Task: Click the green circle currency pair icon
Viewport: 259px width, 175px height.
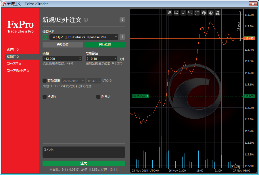Action: pos(45,37)
